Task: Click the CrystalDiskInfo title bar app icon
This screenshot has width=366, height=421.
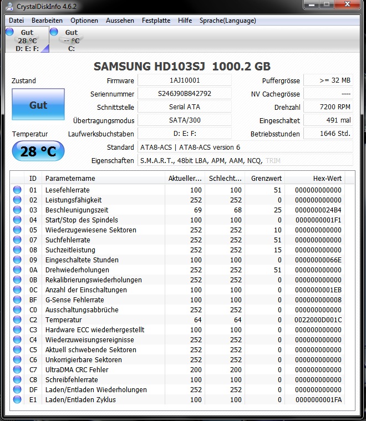Action: tap(9, 6)
